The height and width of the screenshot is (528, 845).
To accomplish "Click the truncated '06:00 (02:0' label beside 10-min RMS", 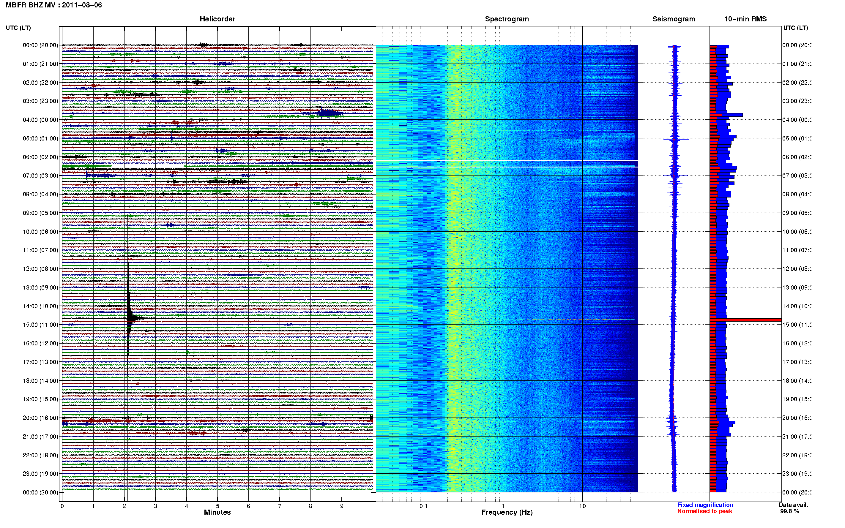I will (797, 157).
